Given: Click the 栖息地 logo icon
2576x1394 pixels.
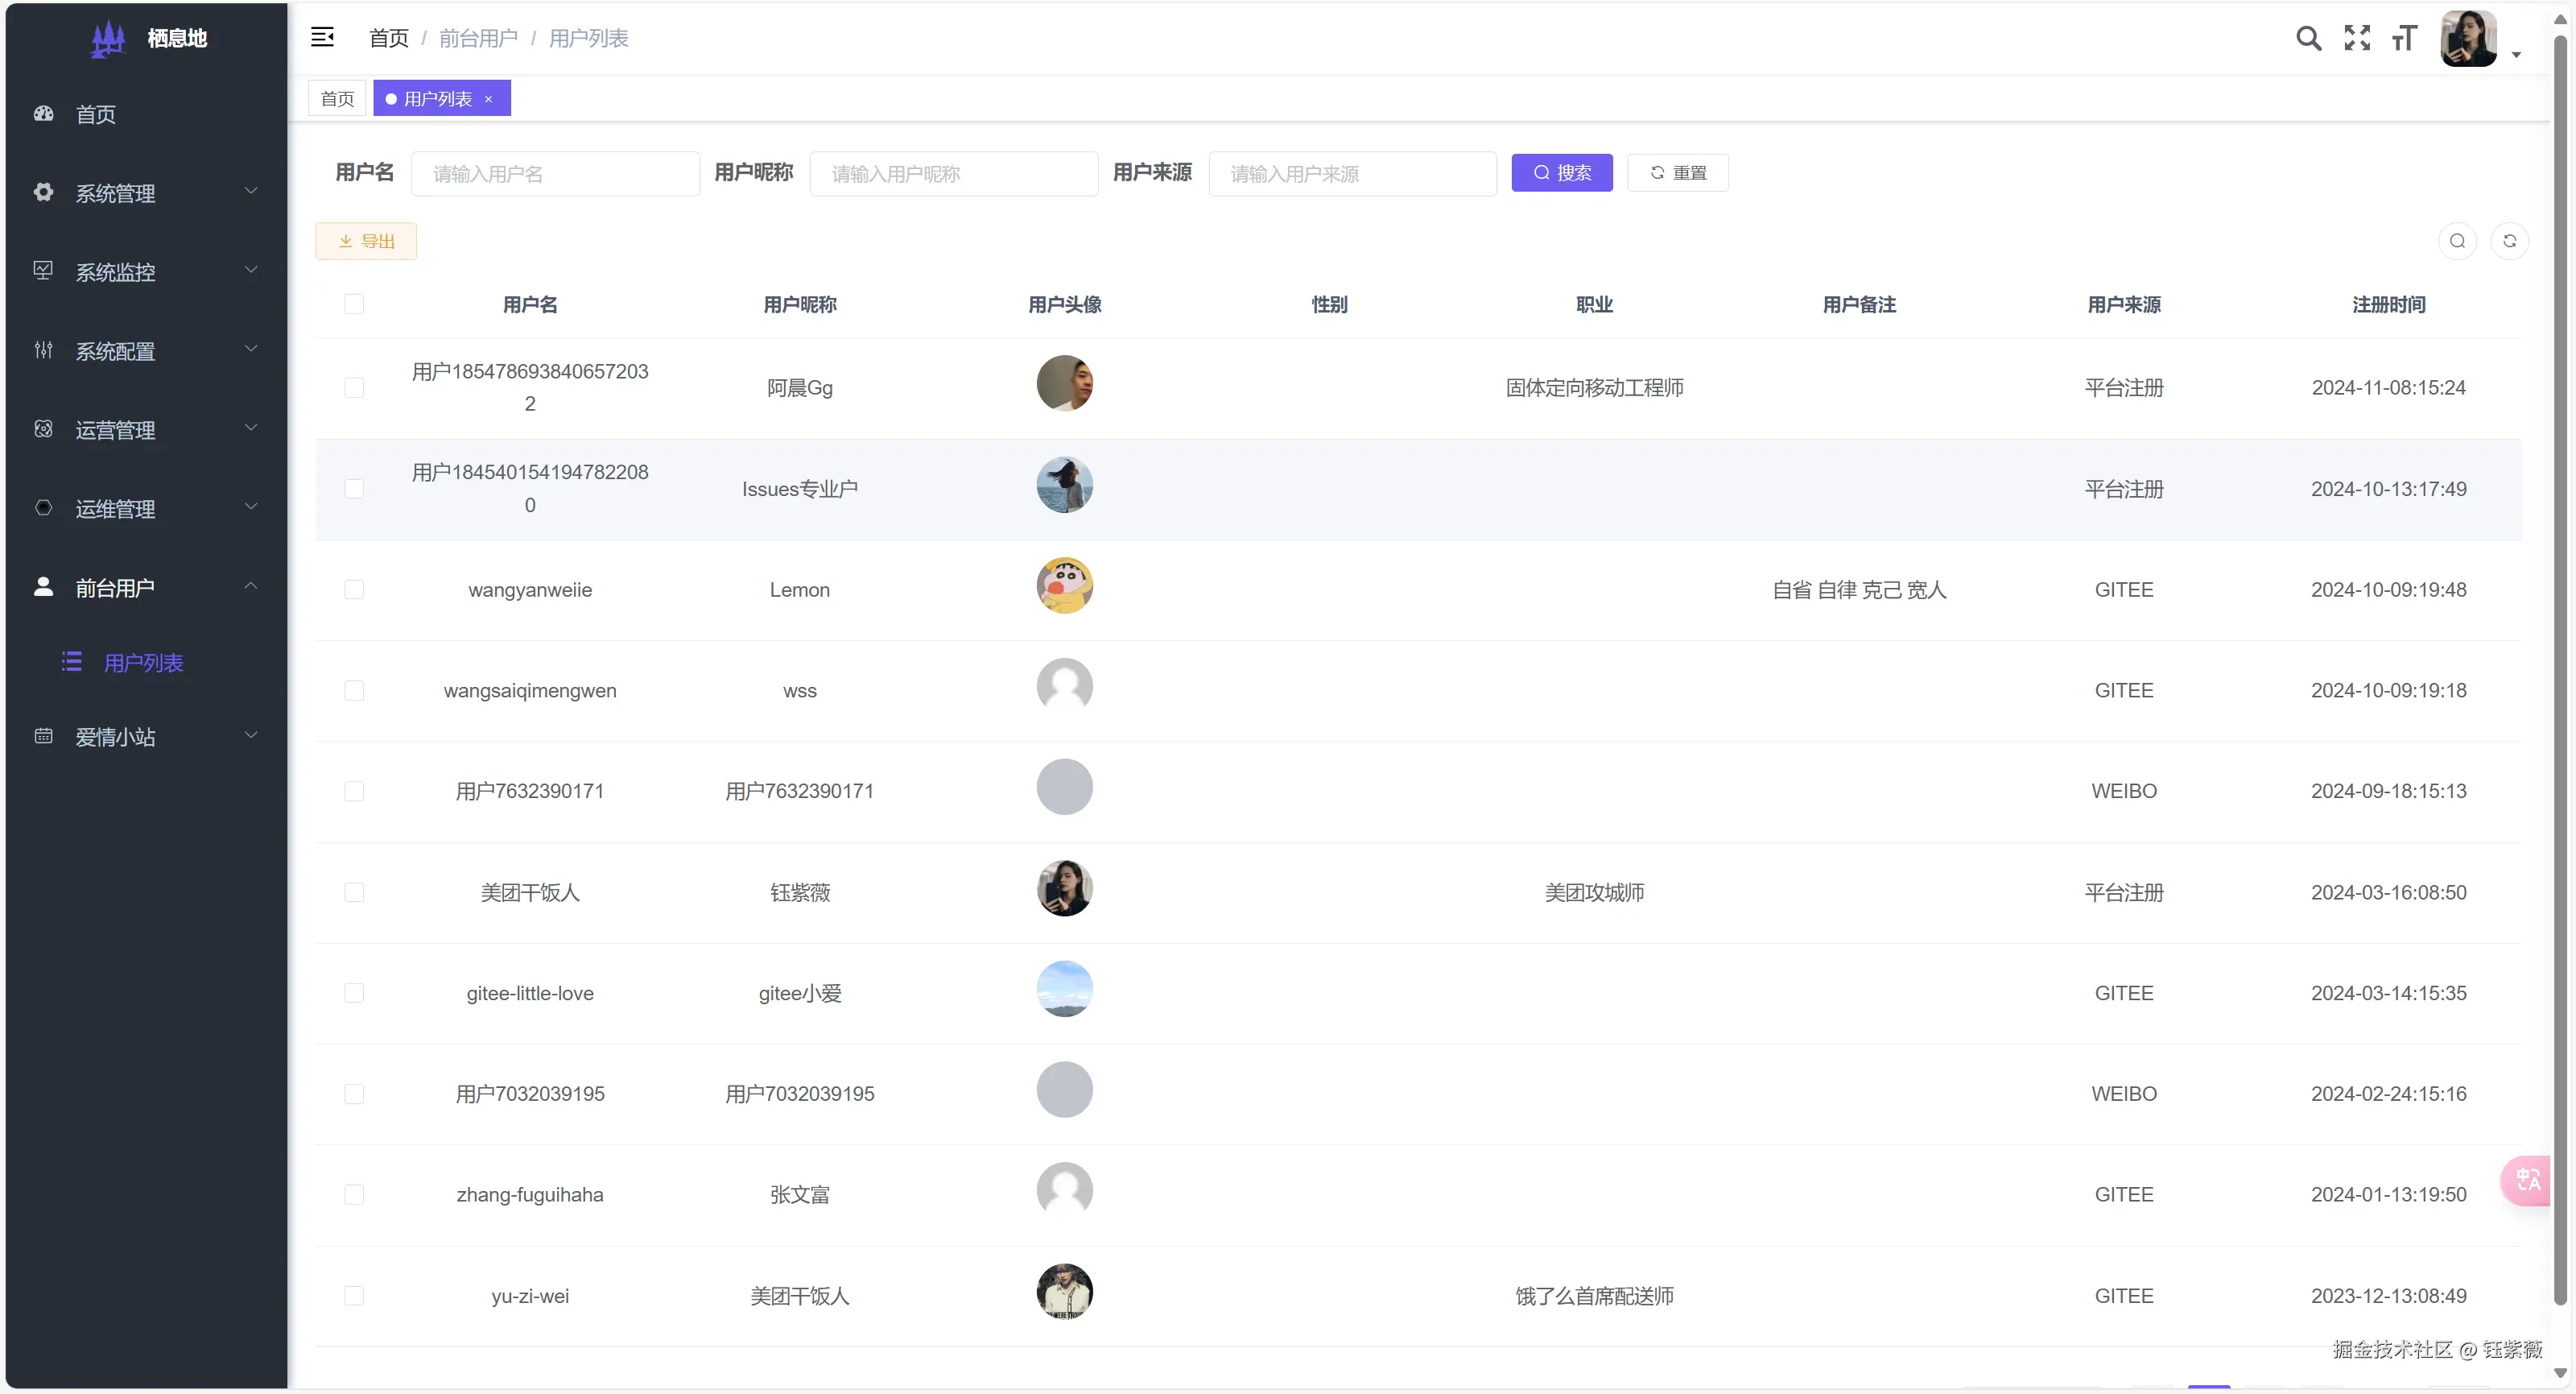Looking at the screenshot, I should [107, 38].
